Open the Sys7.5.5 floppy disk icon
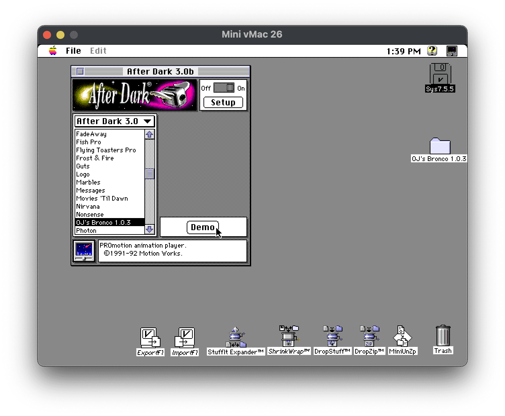 pyautogui.click(x=440, y=74)
